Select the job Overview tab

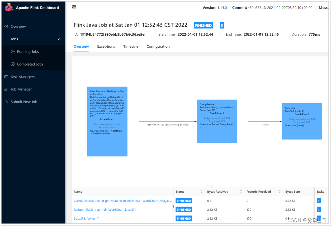point(81,46)
